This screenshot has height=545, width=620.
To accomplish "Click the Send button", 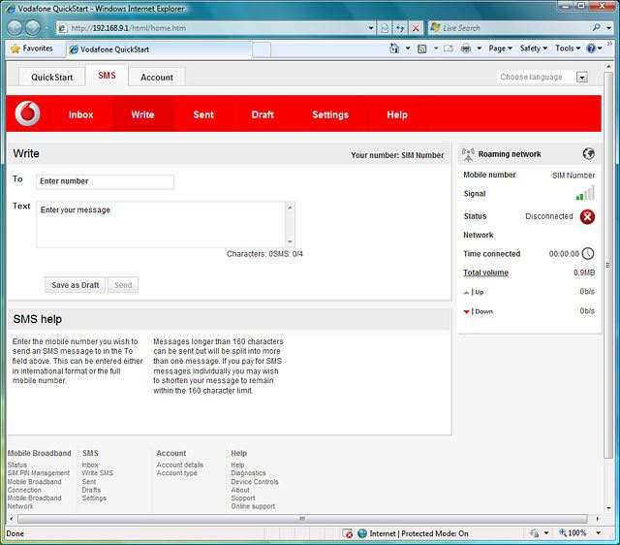I will [123, 285].
